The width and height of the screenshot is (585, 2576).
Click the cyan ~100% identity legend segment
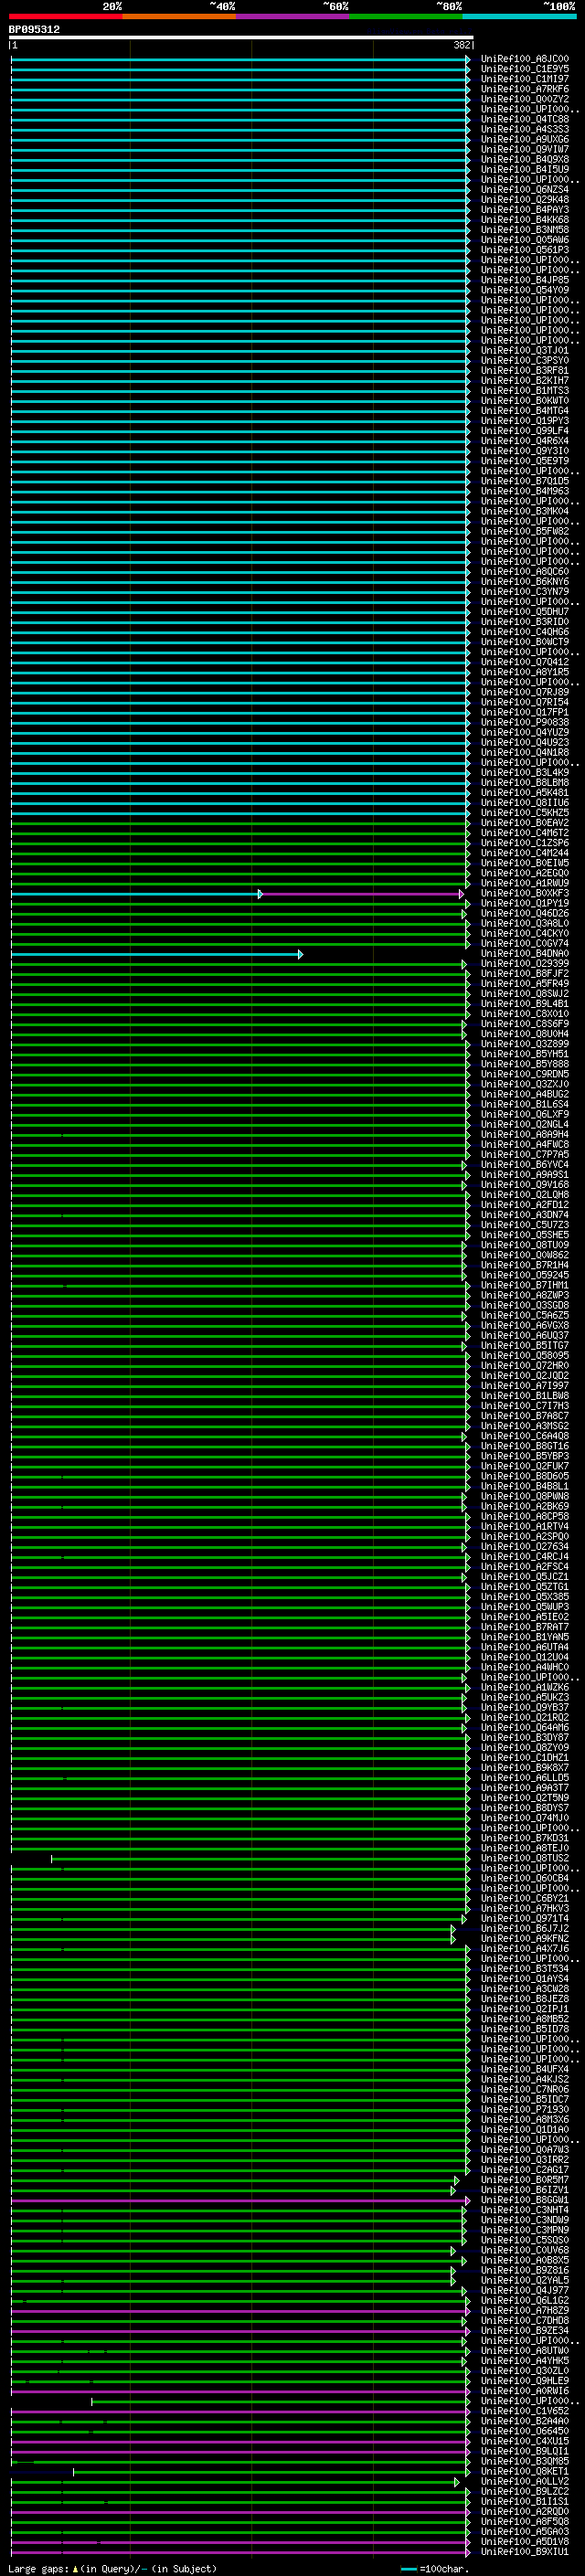tap(519, 16)
